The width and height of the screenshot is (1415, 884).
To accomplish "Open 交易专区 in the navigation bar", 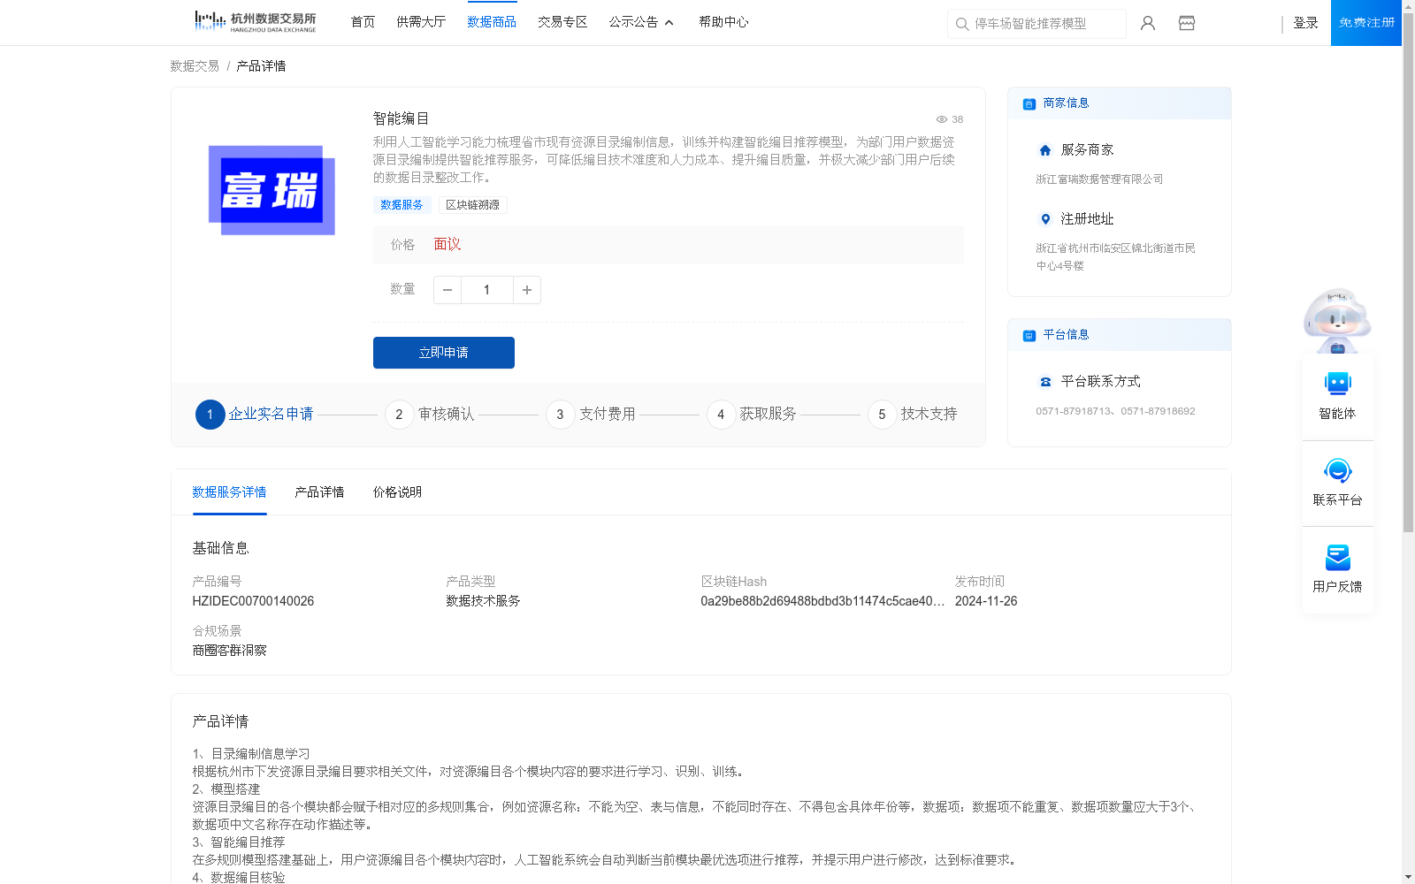I will pos(562,22).
